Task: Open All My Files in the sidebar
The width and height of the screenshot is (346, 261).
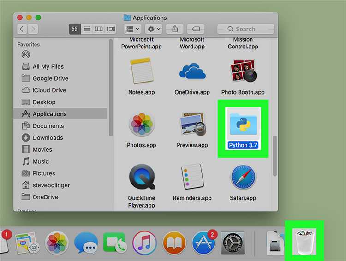Action: pos(60,66)
